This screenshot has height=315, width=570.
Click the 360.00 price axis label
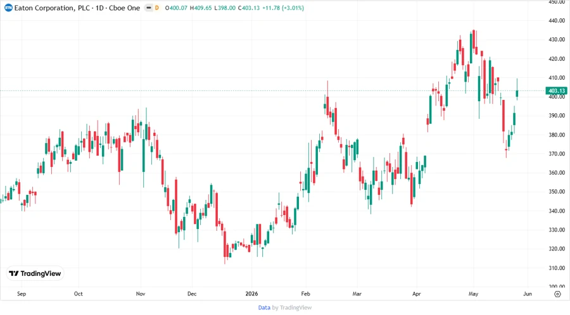pyautogui.click(x=557, y=173)
